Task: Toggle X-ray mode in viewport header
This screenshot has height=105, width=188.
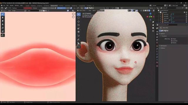Action: pyautogui.click(x=141, y=10)
